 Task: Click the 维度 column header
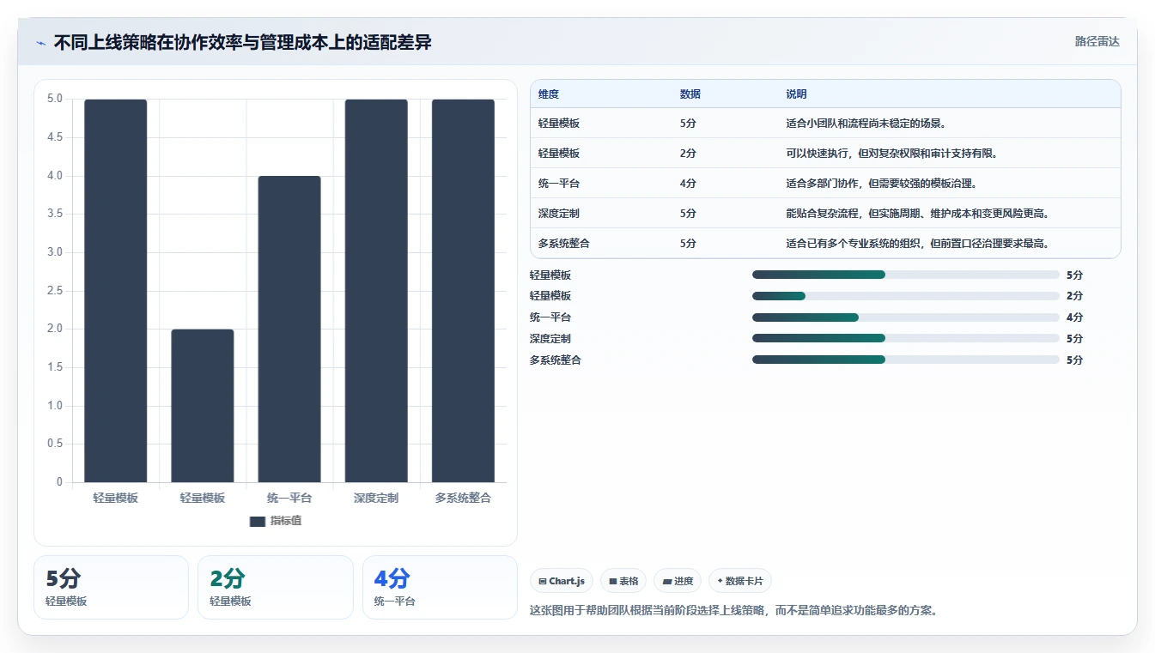pyautogui.click(x=549, y=94)
